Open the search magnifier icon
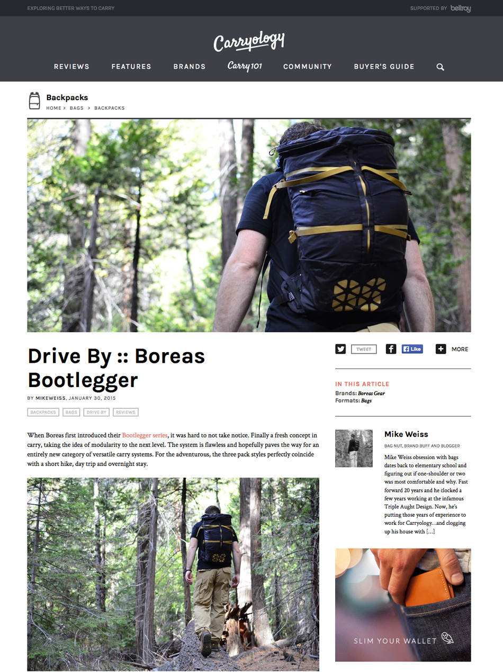The image size is (503, 672). pyautogui.click(x=440, y=67)
